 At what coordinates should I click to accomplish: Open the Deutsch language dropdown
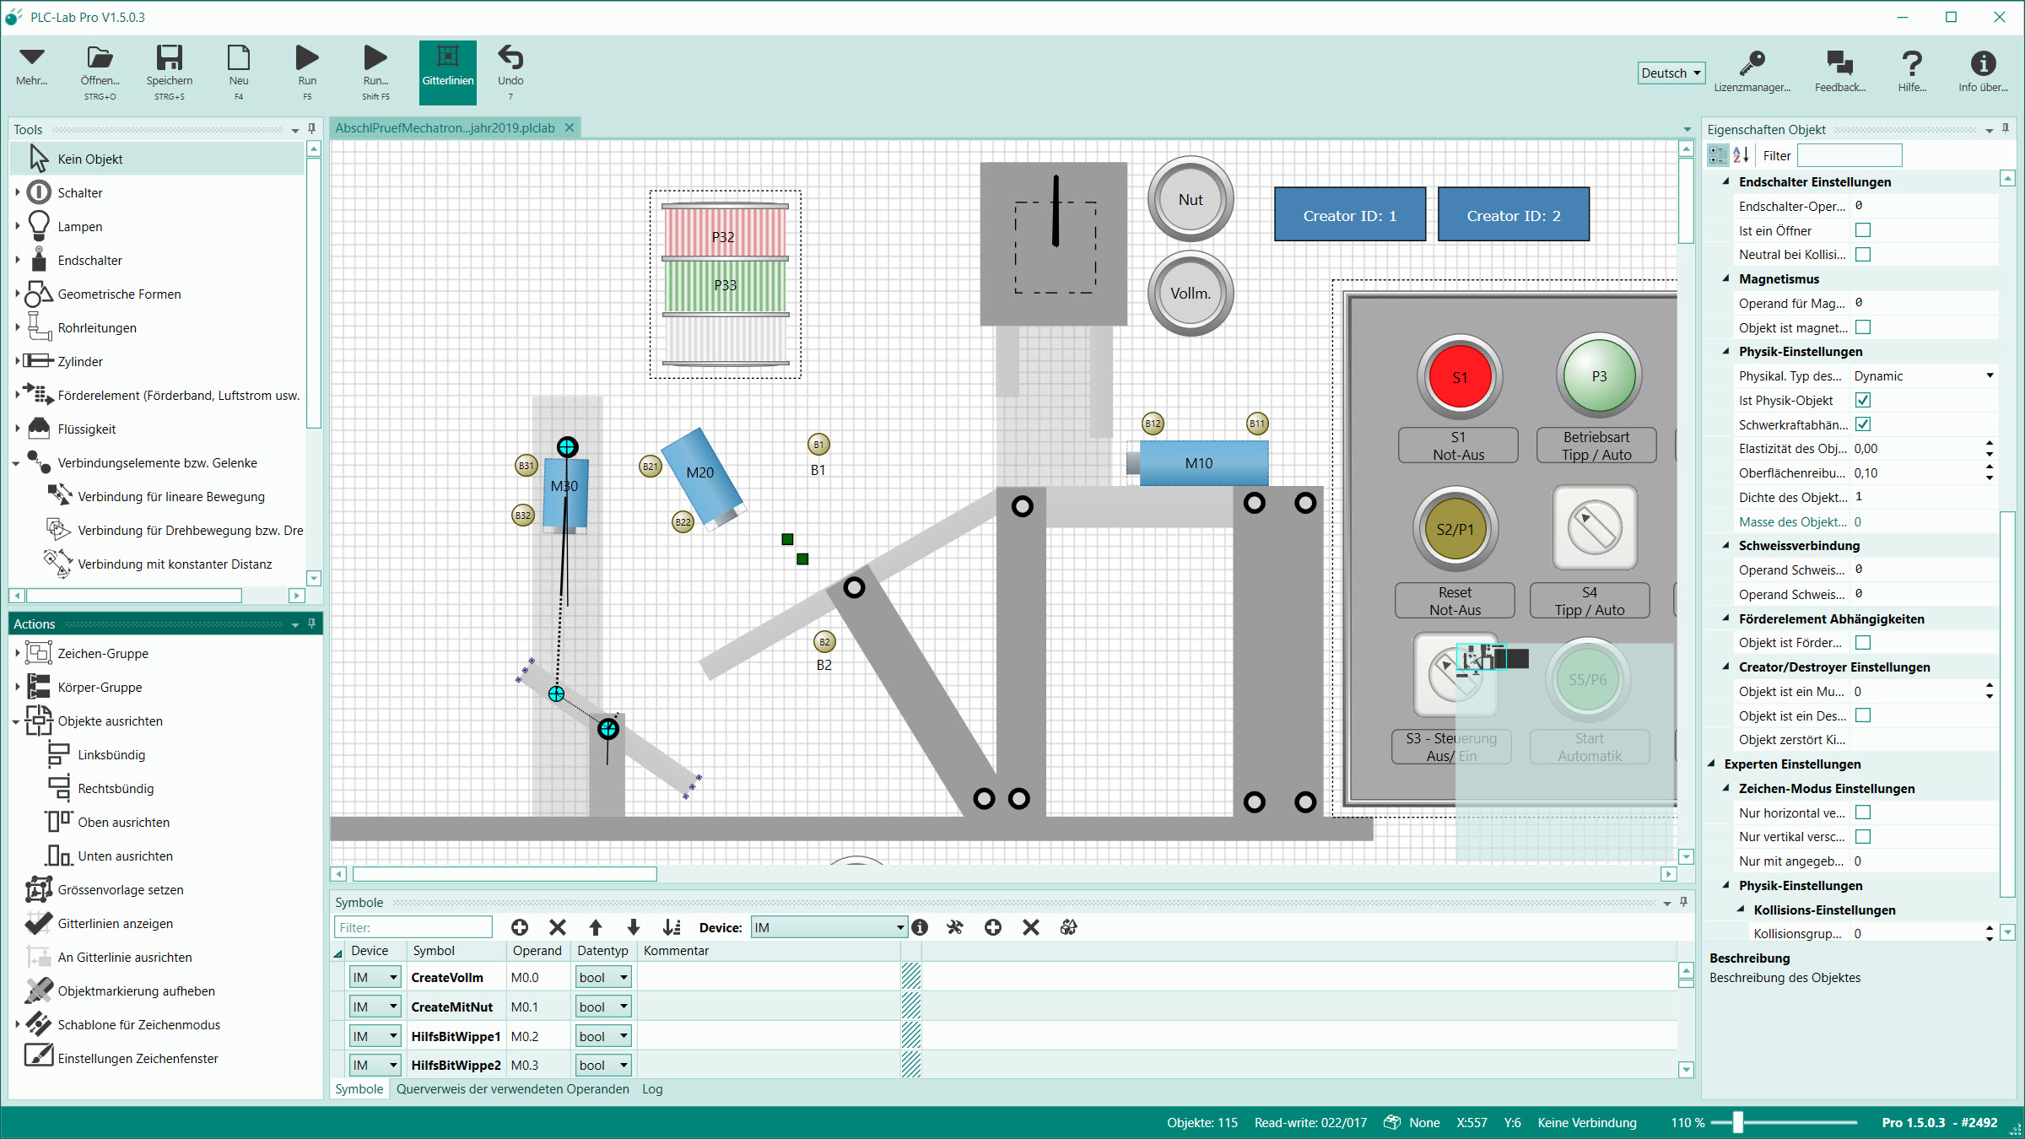(x=1671, y=73)
